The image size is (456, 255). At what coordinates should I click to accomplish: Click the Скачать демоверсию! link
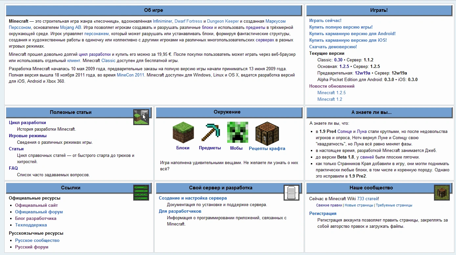tap(333, 47)
